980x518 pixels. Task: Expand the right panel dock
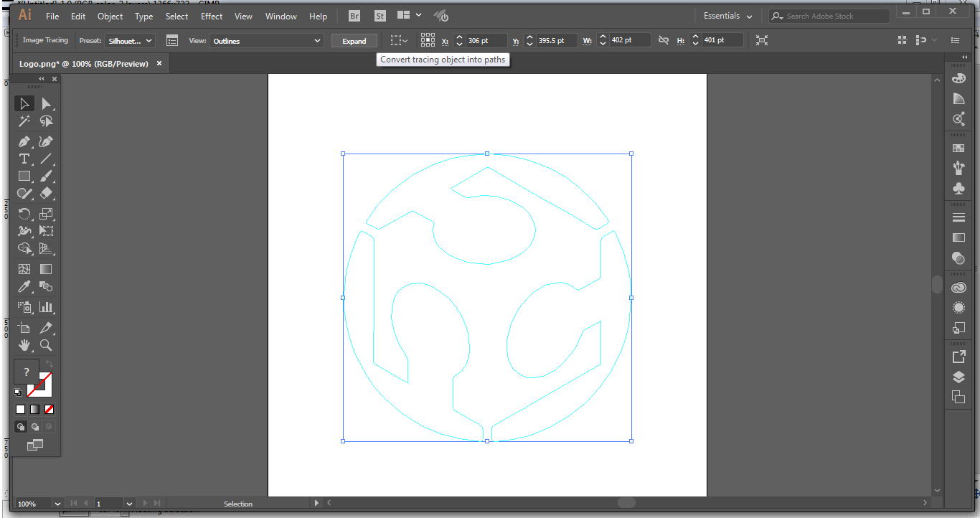(966, 57)
